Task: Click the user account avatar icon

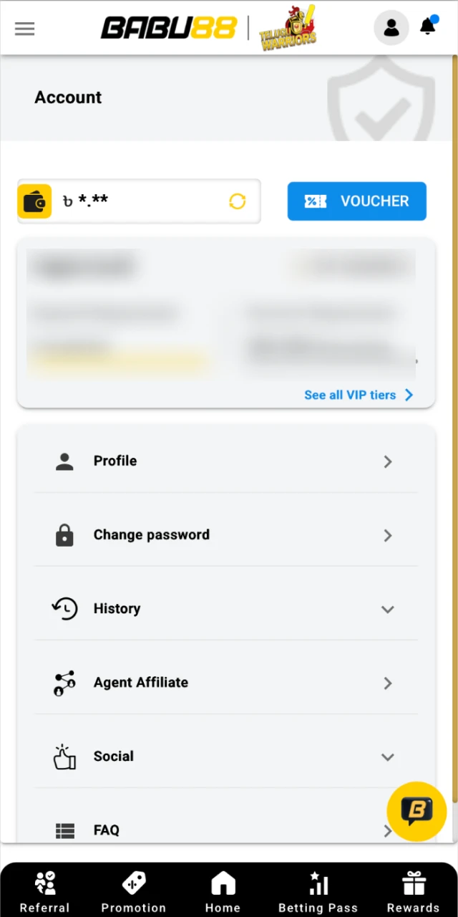Action: coord(391,27)
